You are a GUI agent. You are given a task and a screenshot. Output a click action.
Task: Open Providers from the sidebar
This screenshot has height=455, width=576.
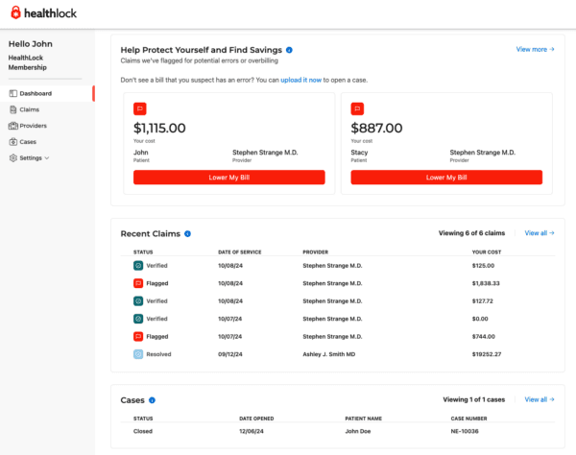click(x=33, y=126)
